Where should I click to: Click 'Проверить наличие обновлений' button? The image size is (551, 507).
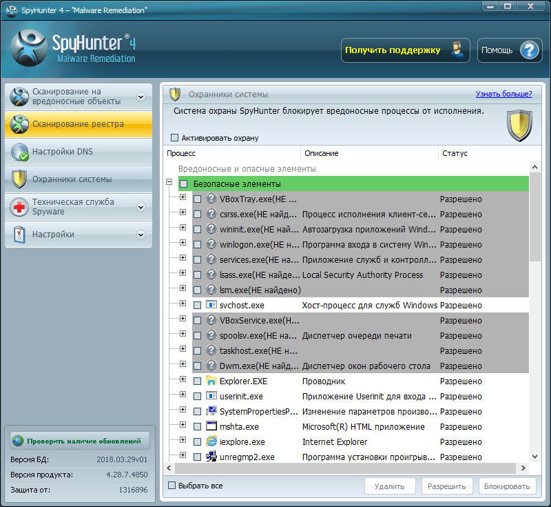click(80, 441)
